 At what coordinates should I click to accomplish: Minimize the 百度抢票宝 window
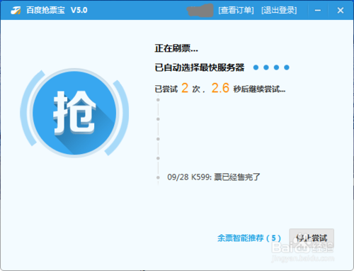318,10
